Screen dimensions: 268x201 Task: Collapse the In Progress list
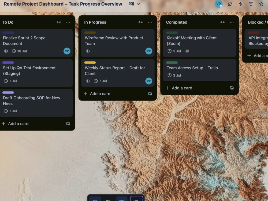(x=141, y=22)
